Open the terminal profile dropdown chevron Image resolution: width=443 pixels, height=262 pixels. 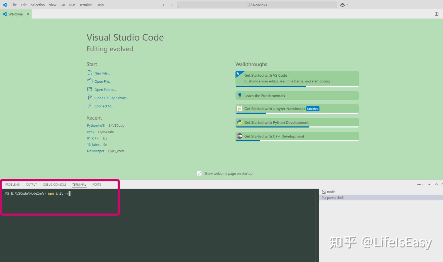[423, 184]
